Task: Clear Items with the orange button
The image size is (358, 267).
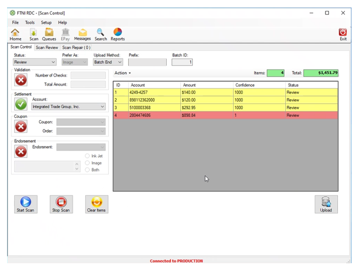Action: [97, 204]
